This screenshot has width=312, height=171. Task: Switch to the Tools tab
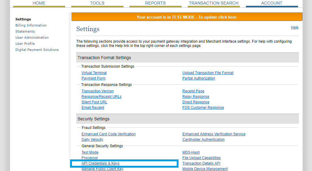click(97, 3)
